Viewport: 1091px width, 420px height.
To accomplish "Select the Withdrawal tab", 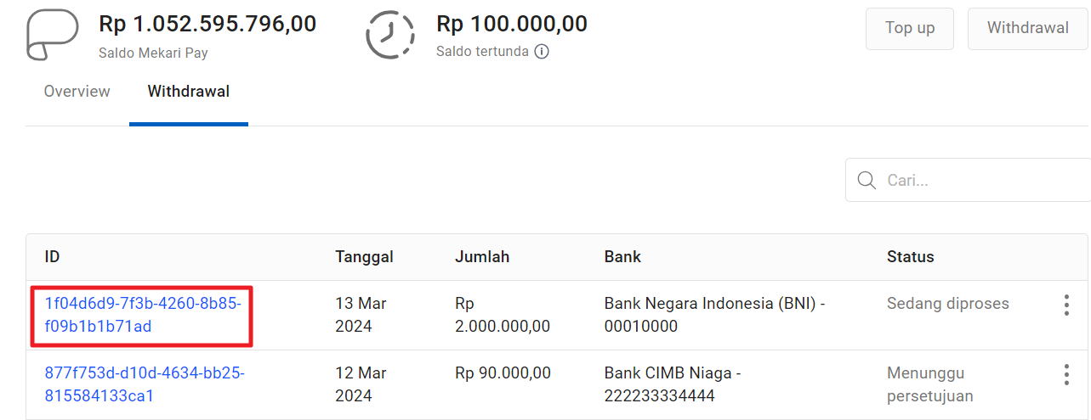I will coord(188,92).
